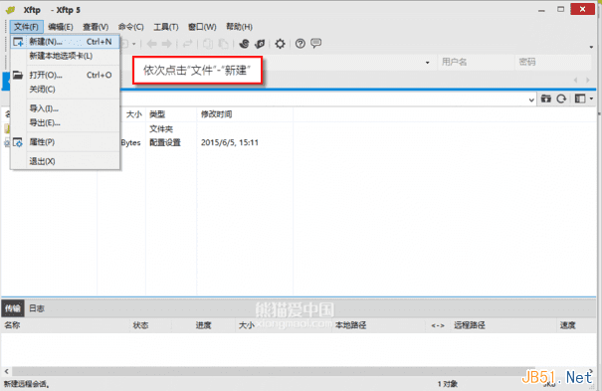The image size is (602, 391).
Task: Open the 查看(V) menu
Action: pyautogui.click(x=96, y=27)
